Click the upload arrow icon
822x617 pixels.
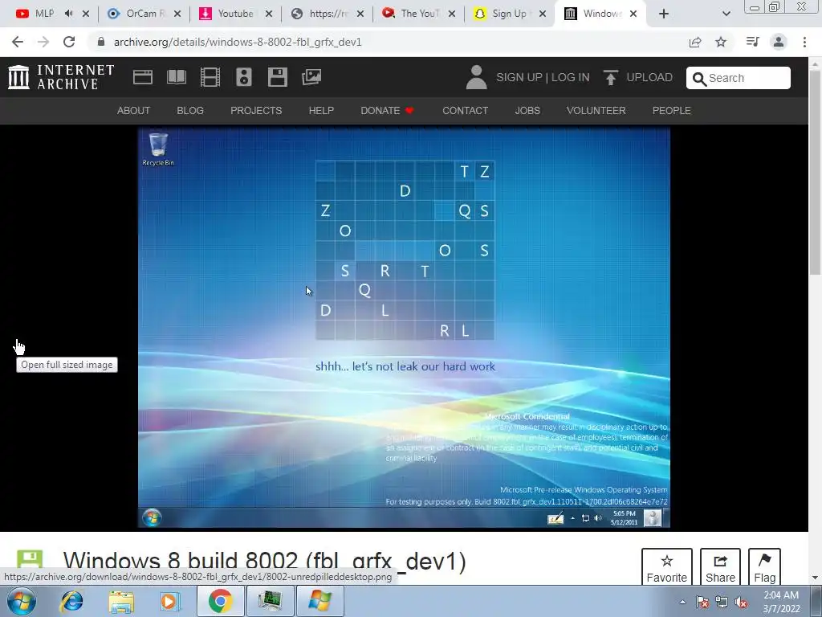coord(610,77)
